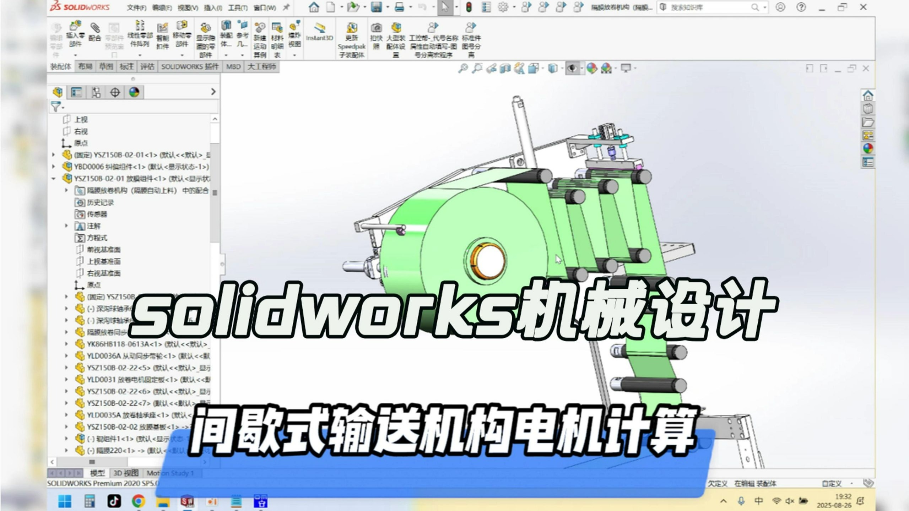This screenshot has width=909, height=511.
Task: Click the Print icon in the top toolbar
Action: (399, 7)
